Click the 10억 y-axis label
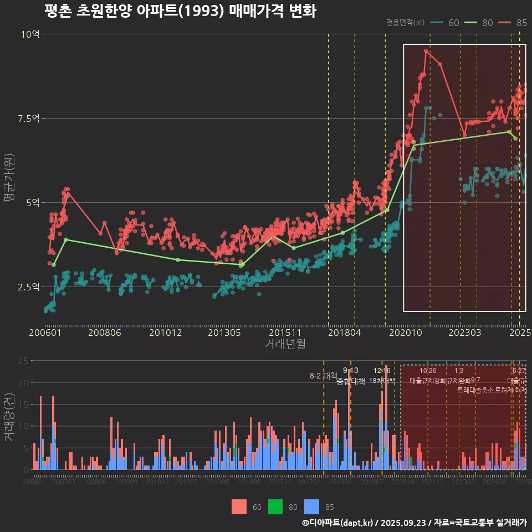The image size is (532, 532). (30, 34)
